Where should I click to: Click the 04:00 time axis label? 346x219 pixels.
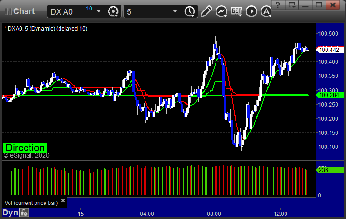pyautogui.click(x=147, y=214)
